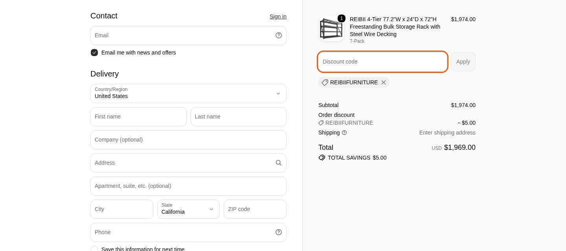
Task: Check Save this information for next time
Action: click(94, 249)
